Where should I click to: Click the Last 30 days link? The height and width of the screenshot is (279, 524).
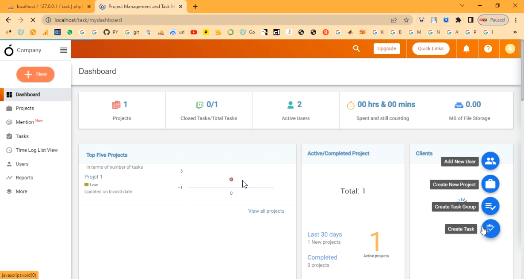tap(325, 234)
